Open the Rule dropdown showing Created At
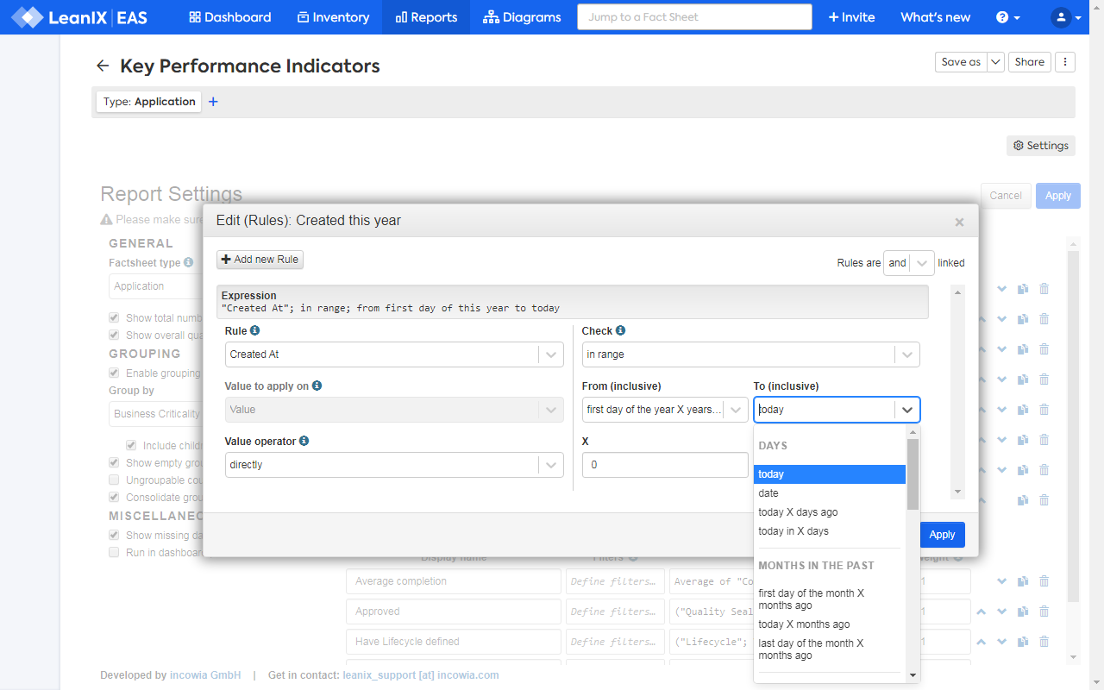The width and height of the screenshot is (1104, 690). (x=394, y=354)
